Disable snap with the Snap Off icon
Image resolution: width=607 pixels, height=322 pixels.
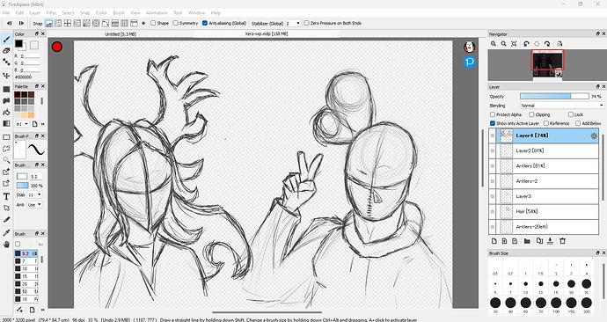pos(48,23)
